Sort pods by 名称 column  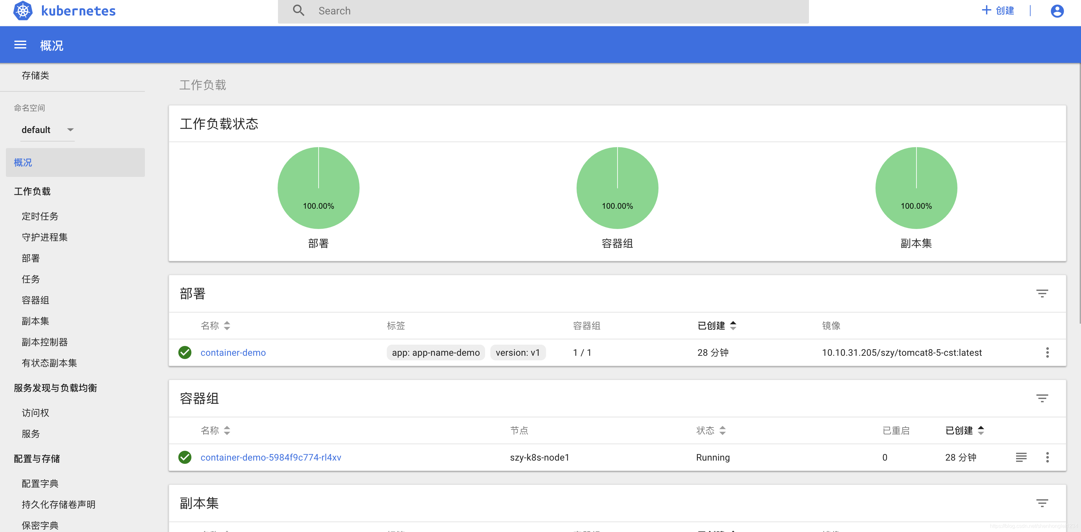pos(215,430)
